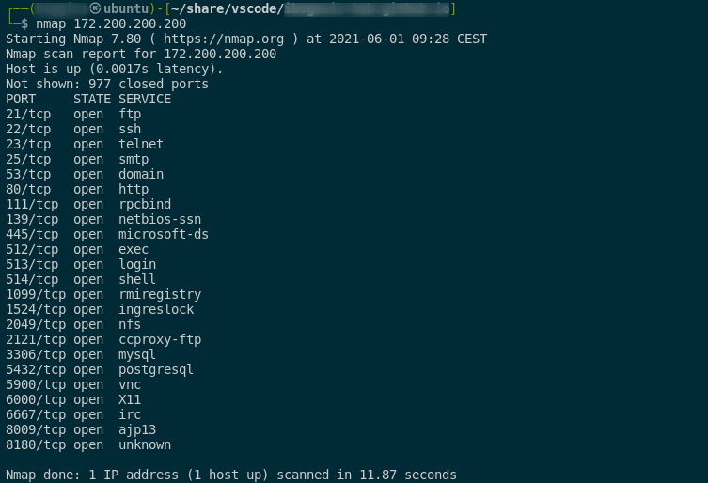Select the 5900/tcp vnc line
Image resolution: width=708 pixels, height=483 pixels.
click(x=73, y=384)
